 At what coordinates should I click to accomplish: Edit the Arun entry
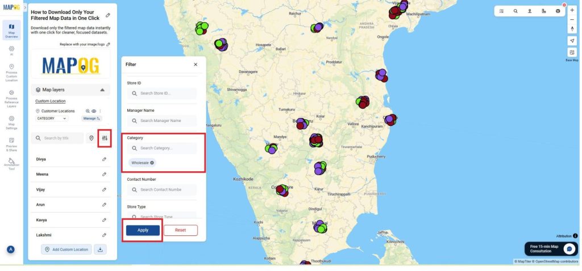(x=105, y=205)
